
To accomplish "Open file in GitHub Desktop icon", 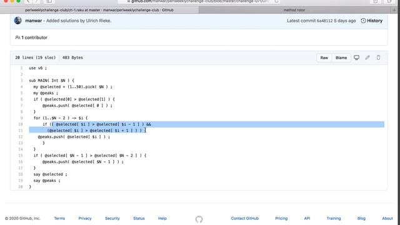I will coord(356,57).
